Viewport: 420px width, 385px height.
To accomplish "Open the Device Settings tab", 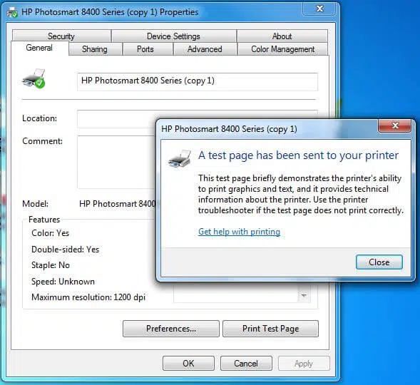I will (x=173, y=36).
